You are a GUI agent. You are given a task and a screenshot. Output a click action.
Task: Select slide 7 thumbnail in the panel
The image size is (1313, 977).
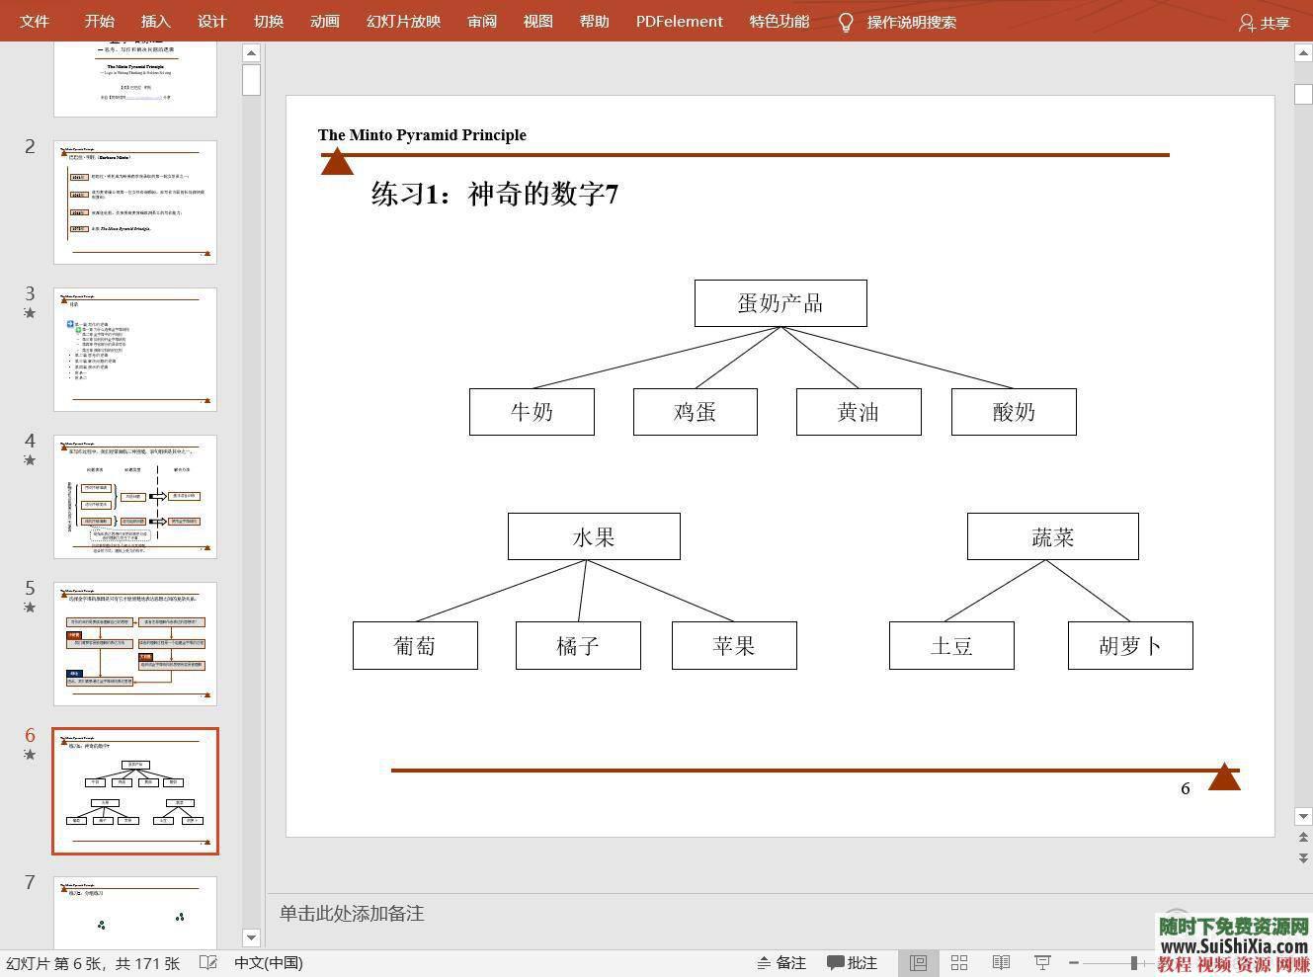click(x=135, y=914)
